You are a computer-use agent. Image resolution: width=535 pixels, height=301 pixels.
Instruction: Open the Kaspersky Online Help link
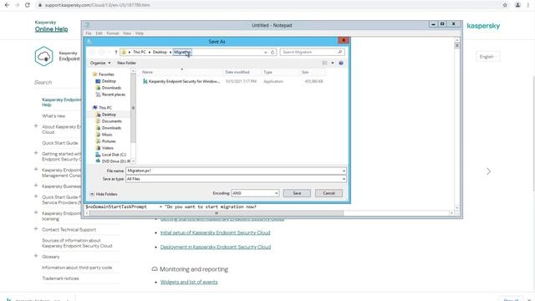point(51,29)
